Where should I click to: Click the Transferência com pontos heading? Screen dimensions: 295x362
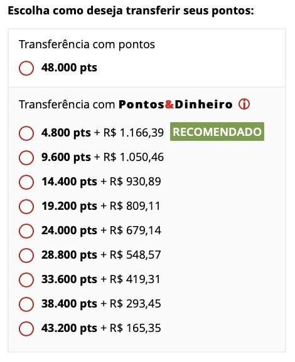pos(87,44)
